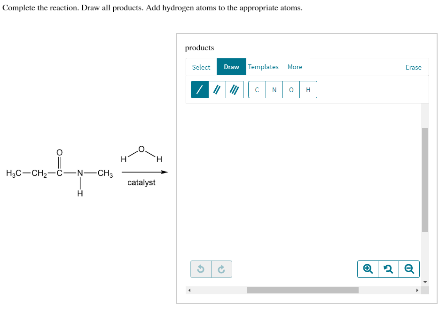Switch to the Draw tab
The image size is (439, 315).
tap(231, 67)
